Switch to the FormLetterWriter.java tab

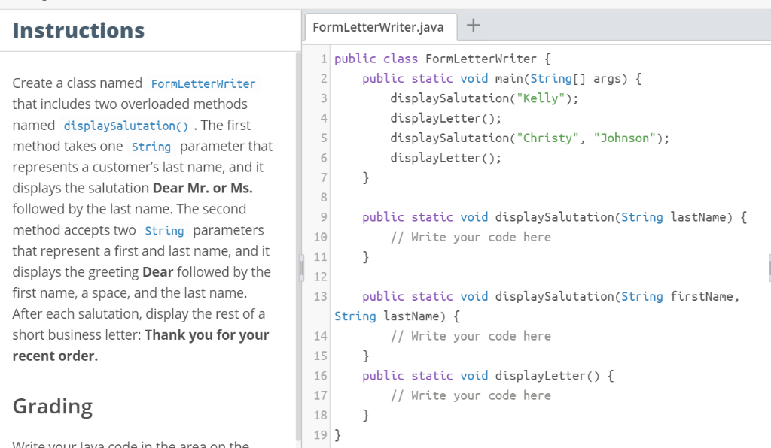(380, 26)
